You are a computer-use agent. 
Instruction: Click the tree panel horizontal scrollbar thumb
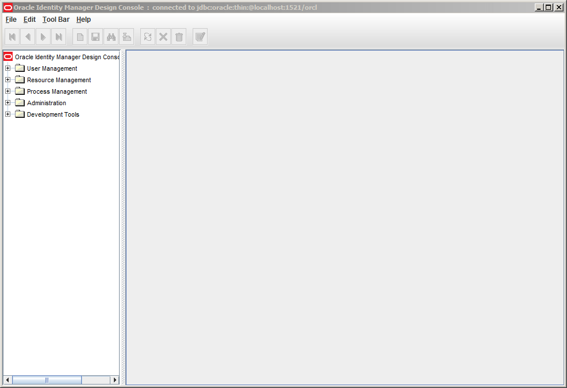tap(47, 380)
